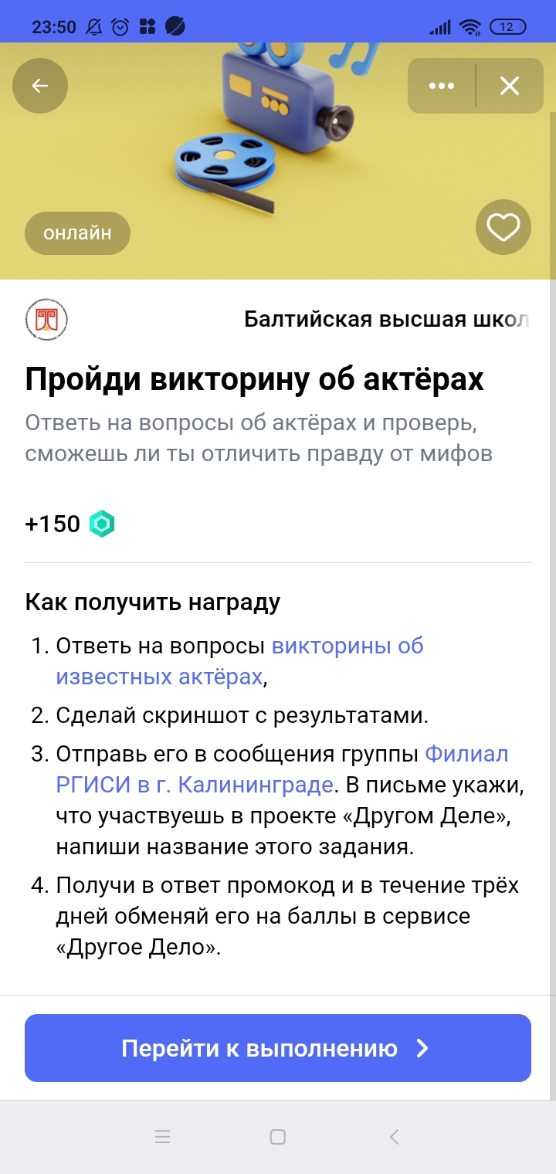Tap the alarm clock status icon
556x1174 pixels.
(120, 28)
